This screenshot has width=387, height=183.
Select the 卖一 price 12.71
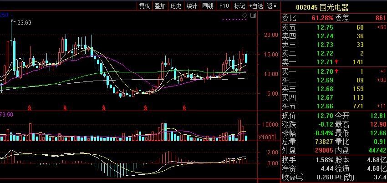325,62
